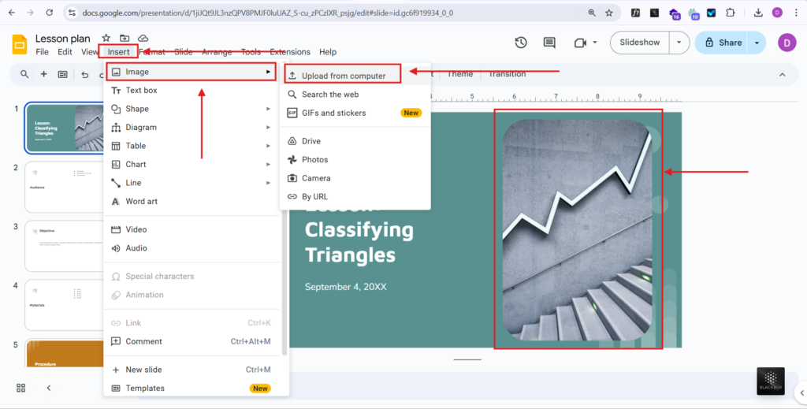This screenshot has height=409, width=807.
Task: Open the purple D account avatar
Action: (x=787, y=43)
